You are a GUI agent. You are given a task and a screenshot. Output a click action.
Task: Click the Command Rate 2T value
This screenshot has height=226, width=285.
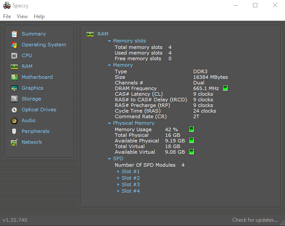click(x=196, y=116)
